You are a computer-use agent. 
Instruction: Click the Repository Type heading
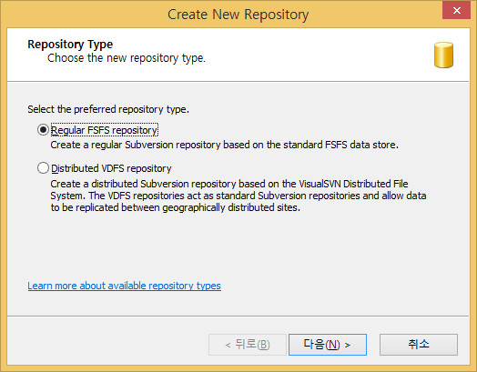click(x=70, y=45)
